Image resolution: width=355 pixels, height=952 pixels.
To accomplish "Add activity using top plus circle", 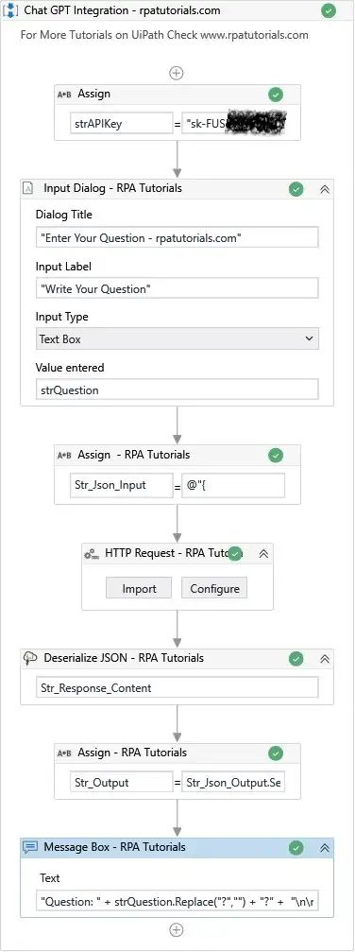I will (176, 73).
